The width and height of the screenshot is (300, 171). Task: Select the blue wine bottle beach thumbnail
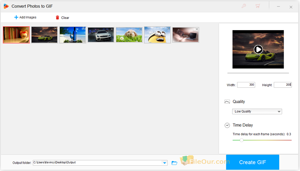[x=73, y=35]
